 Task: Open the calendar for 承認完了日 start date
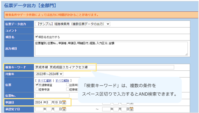pyautogui.click(x=64, y=109)
